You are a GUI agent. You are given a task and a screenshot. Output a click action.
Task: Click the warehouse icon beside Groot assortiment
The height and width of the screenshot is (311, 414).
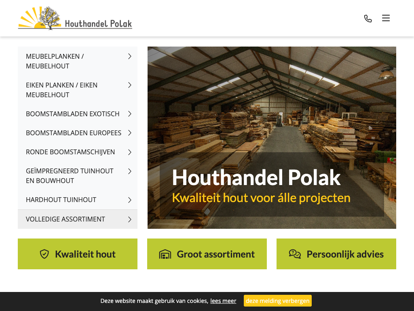(165, 254)
